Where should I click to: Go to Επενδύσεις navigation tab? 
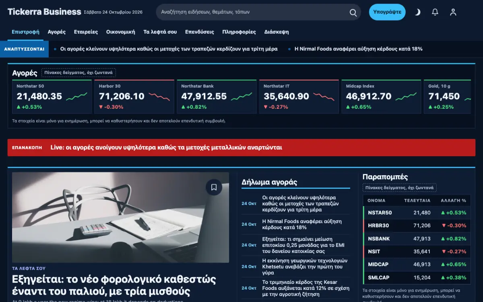(200, 32)
